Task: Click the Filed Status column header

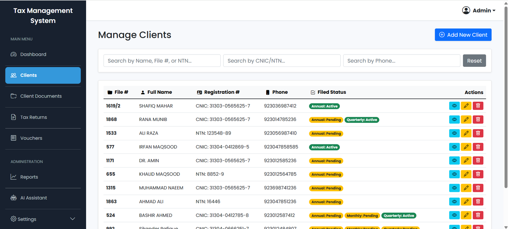Action: tap(328, 92)
